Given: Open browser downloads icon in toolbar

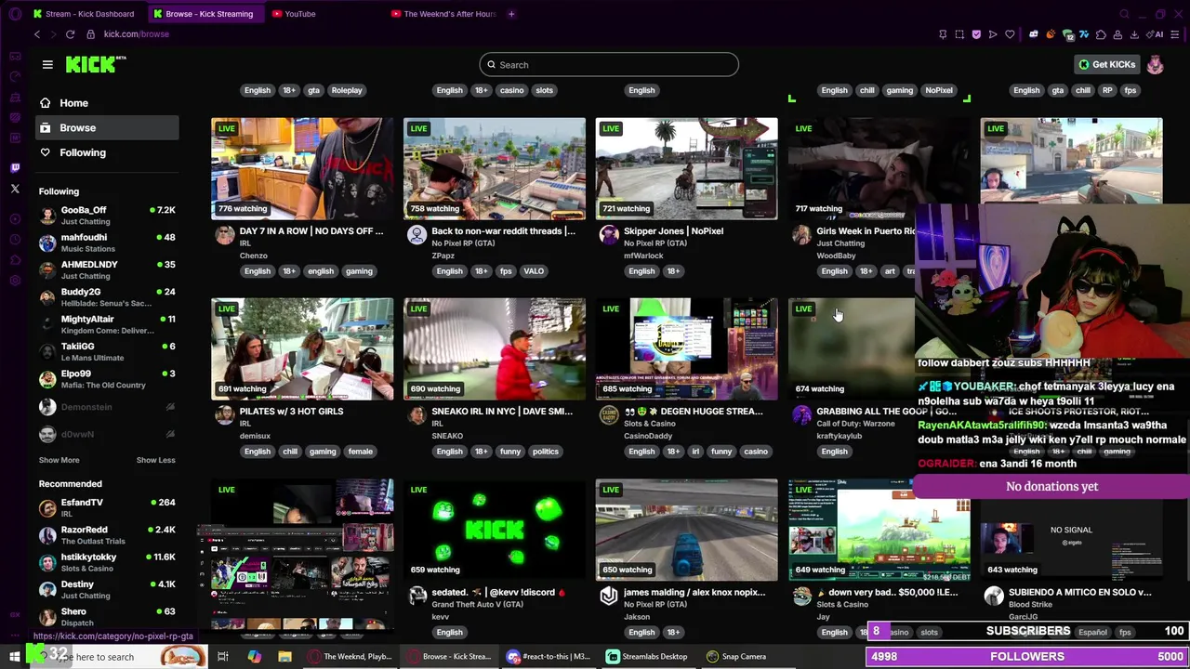Looking at the screenshot, I should point(1134,34).
